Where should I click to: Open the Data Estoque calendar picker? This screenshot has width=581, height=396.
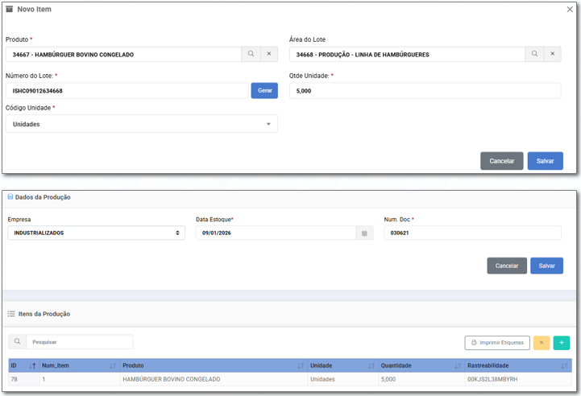(364, 233)
